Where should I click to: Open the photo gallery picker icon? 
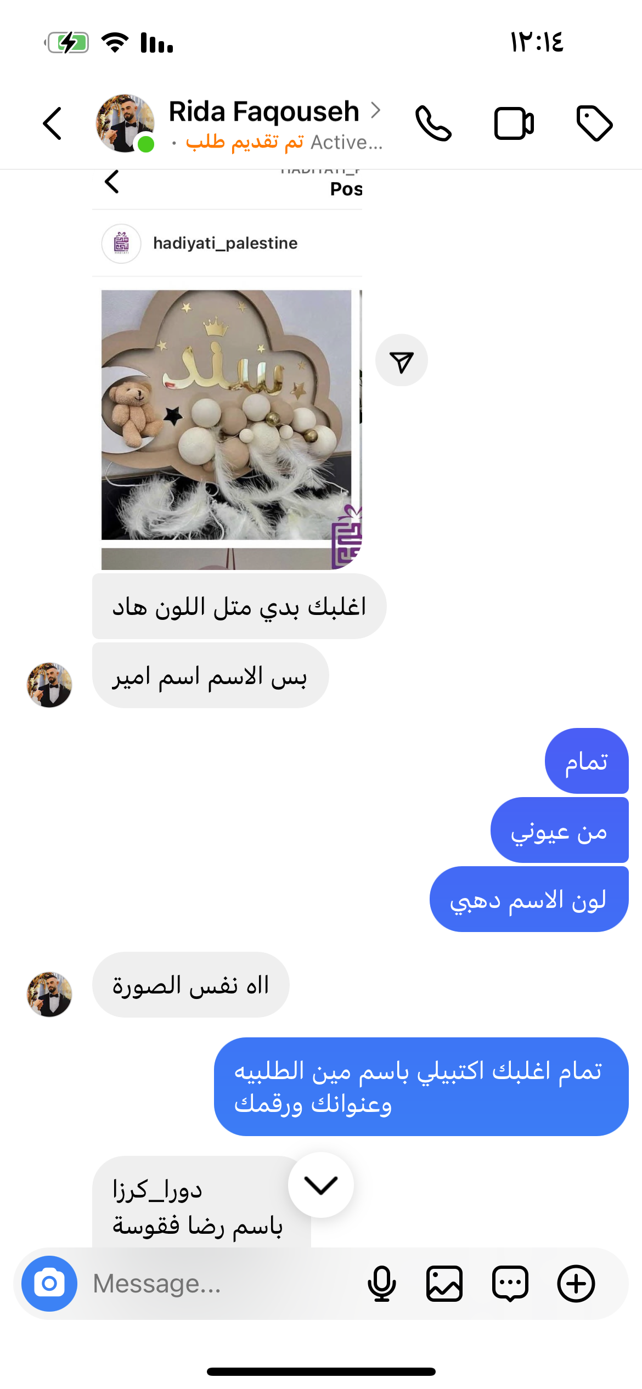click(444, 1284)
